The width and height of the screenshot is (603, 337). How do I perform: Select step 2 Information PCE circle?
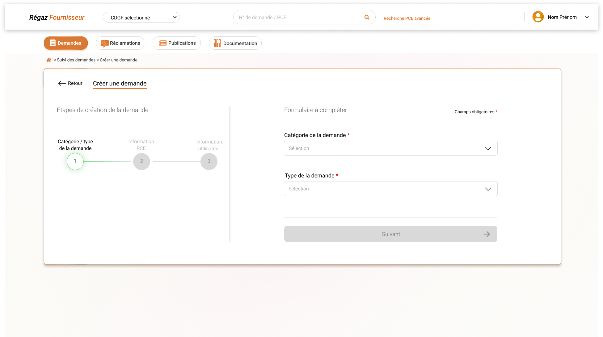click(x=141, y=161)
